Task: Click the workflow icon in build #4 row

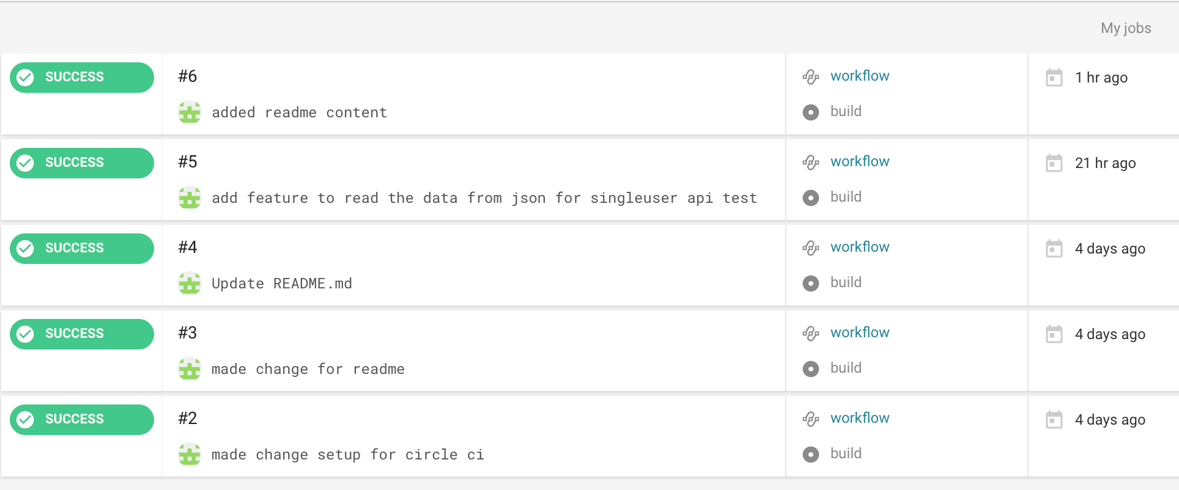Action: click(x=810, y=248)
